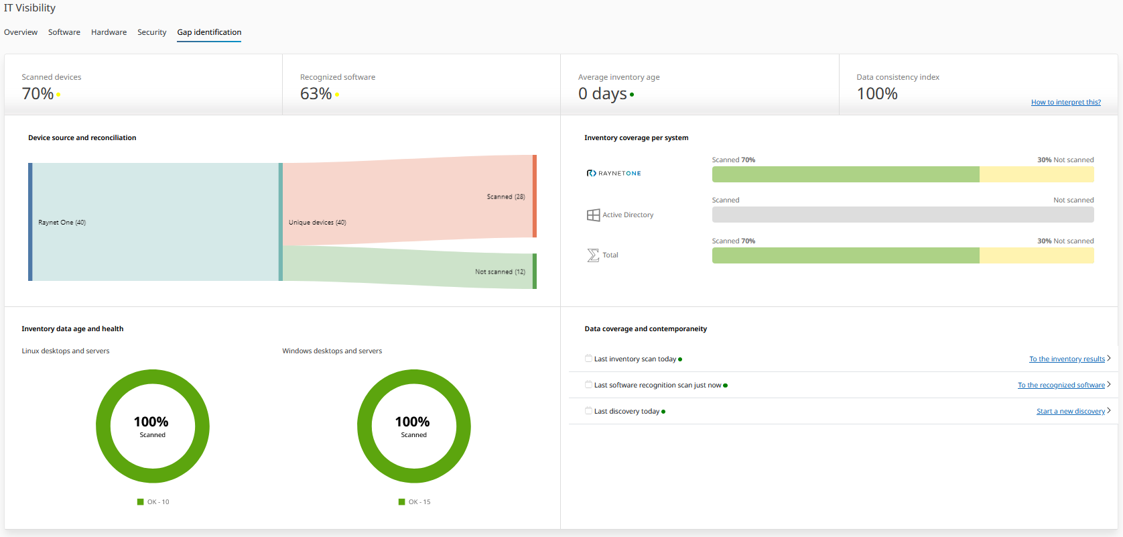
Task: Click the RayNetOne logo icon
Action: click(591, 173)
